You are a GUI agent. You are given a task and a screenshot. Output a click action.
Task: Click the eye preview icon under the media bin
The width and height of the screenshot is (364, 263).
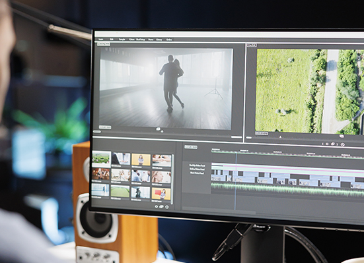pos(156,206)
